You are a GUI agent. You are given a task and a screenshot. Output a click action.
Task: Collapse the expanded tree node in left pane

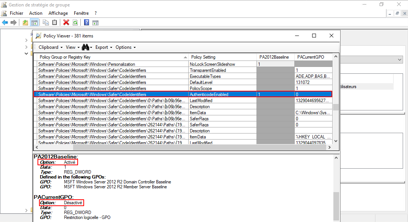click(26, 53)
